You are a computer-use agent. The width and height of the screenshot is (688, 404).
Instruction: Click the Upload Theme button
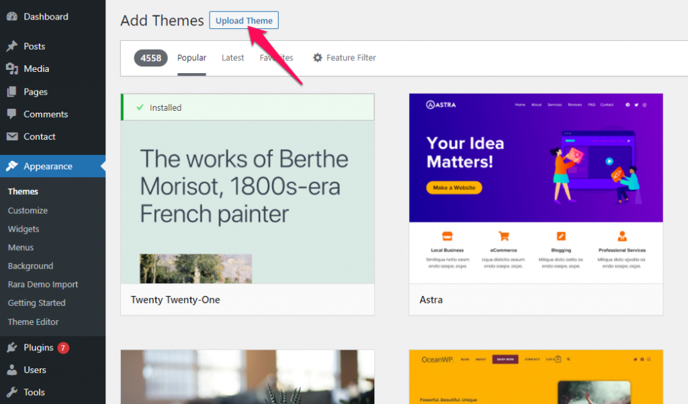tap(244, 20)
